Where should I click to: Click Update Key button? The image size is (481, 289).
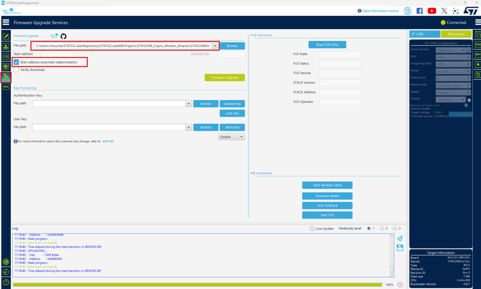(x=232, y=104)
